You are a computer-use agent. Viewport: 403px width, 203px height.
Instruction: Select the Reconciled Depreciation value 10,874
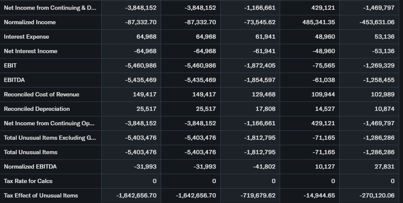(x=384, y=109)
